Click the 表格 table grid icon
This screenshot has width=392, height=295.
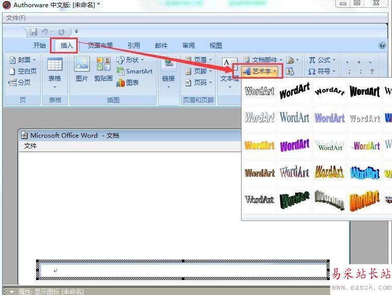click(55, 64)
